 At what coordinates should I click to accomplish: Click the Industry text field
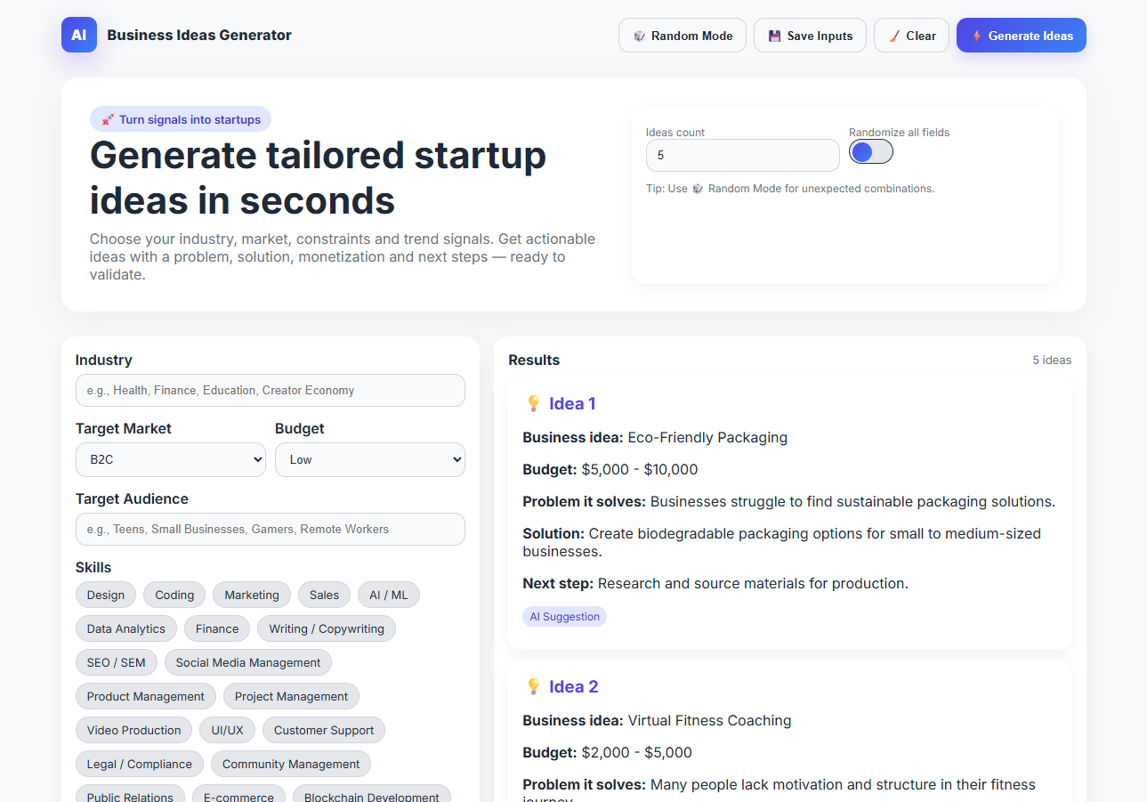pyautogui.click(x=270, y=391)
